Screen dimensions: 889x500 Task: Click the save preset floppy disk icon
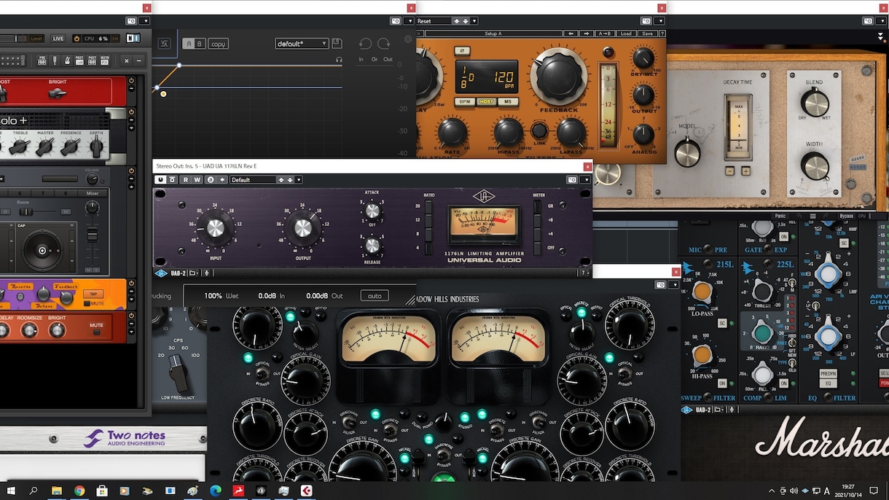tap(336, 44)
